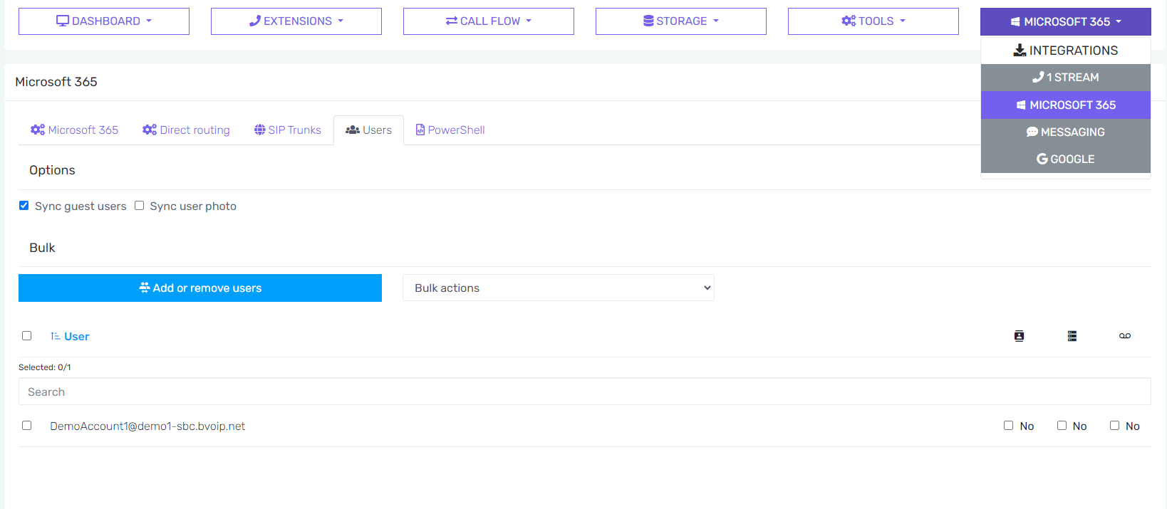Click the Messaging chat bubble icon
This screenshot has height=509, width=1167.
pos(1032,132)
